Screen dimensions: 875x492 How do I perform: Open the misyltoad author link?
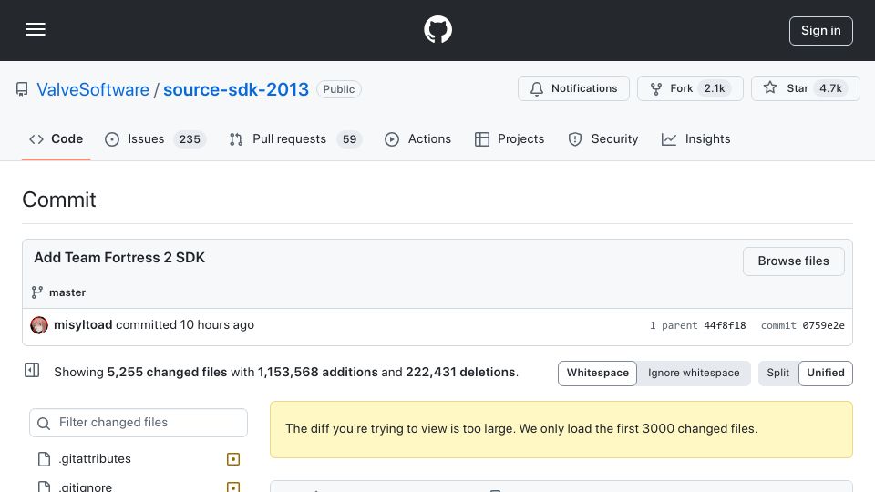click(x=83, y=324)
